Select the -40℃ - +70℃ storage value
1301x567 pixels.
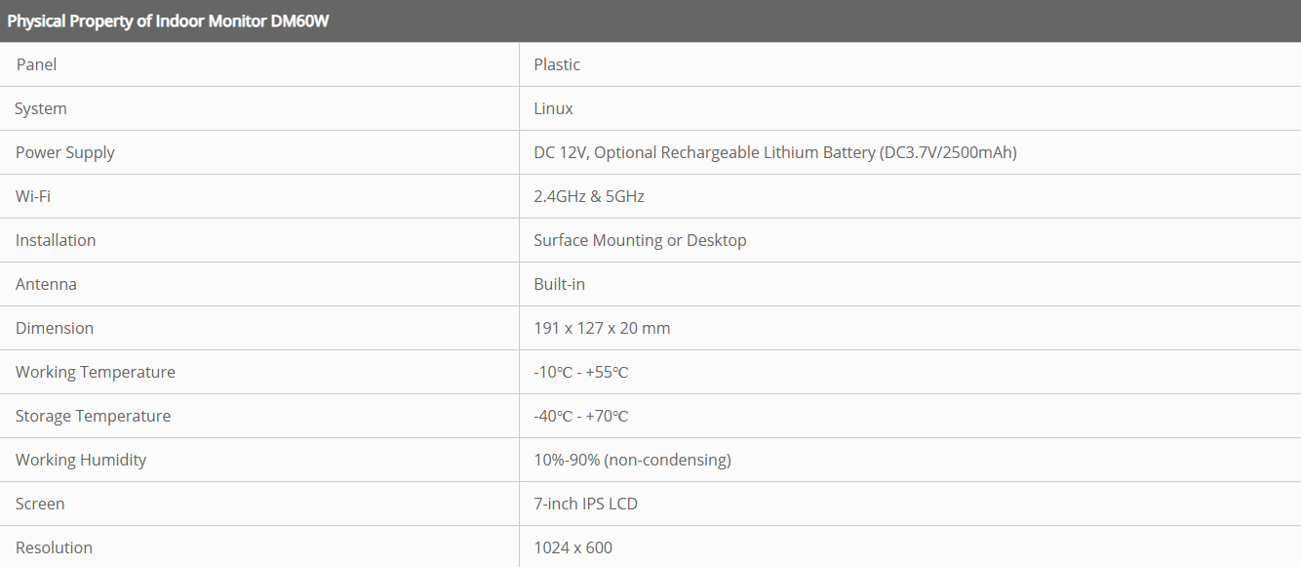[580, 416]
